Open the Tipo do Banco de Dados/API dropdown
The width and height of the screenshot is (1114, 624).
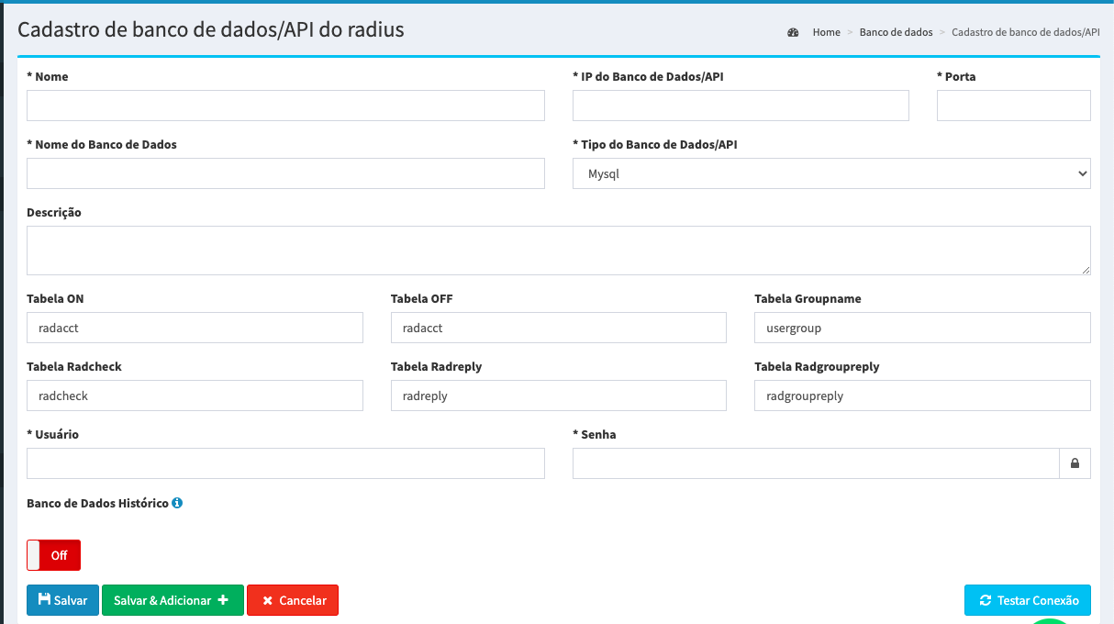(x=830, y=173)
